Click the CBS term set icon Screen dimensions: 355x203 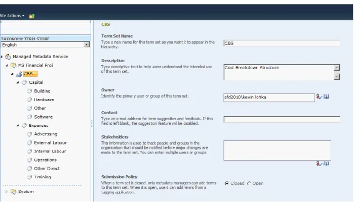[x=19, y=74]
